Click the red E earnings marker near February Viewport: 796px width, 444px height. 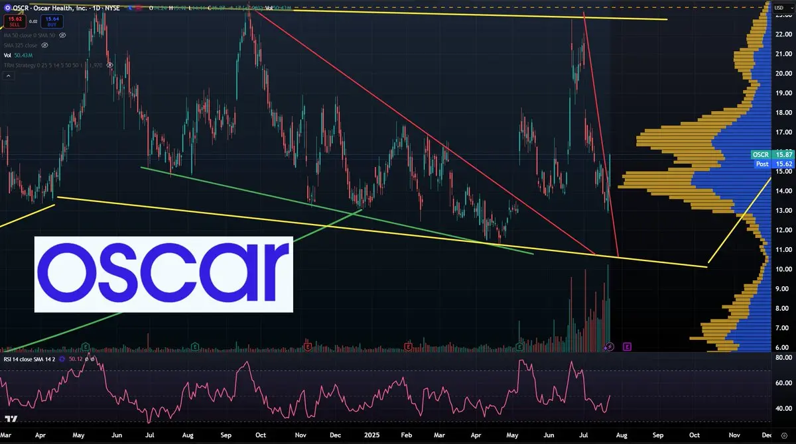(408, 346)
